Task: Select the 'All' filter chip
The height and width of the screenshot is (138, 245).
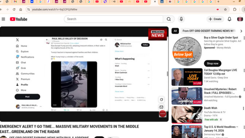Action: (x=175, y=31)
